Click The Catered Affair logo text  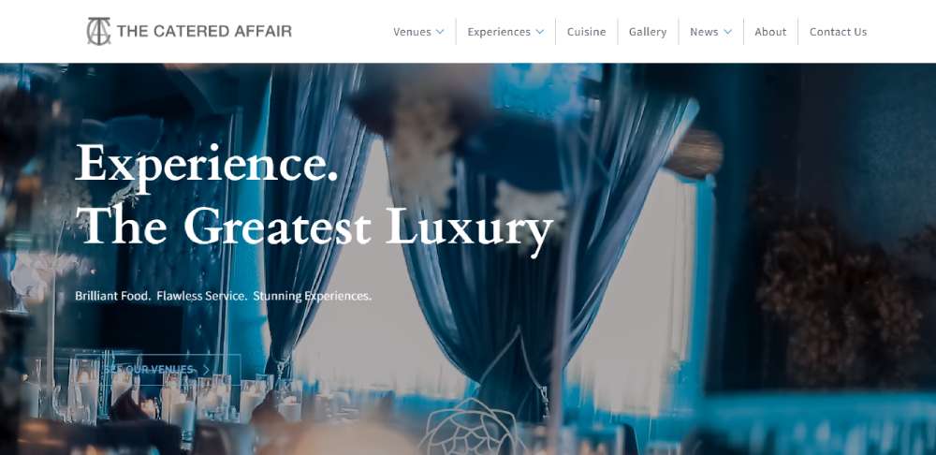[204, 31]
